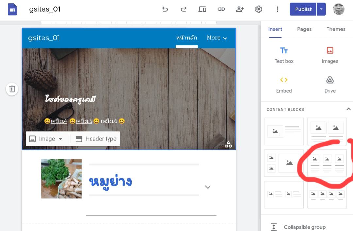Open the header Image dropdown
353x231 pixels.
tap(46, 139)
